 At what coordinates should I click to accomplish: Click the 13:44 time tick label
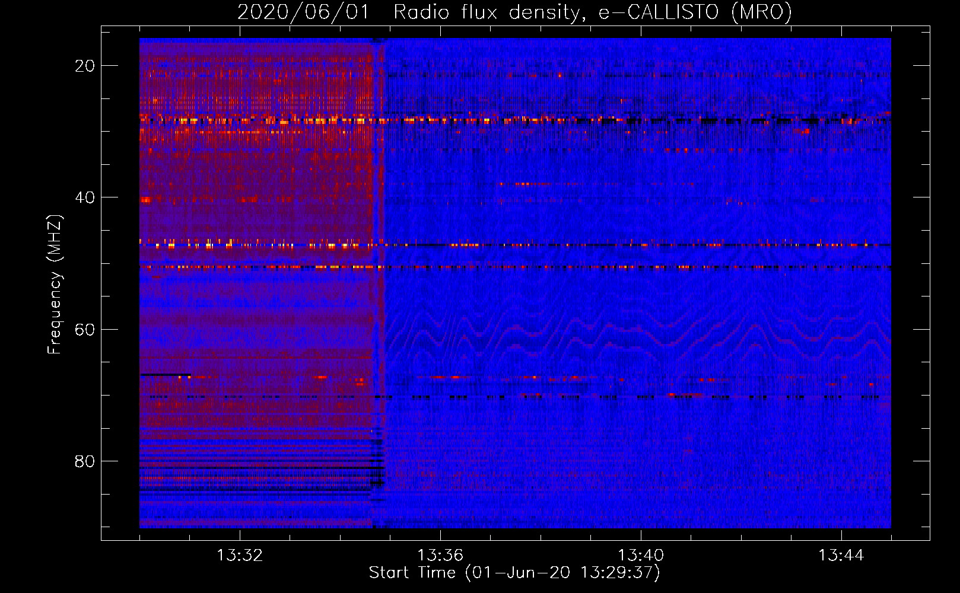click(841, 556)
